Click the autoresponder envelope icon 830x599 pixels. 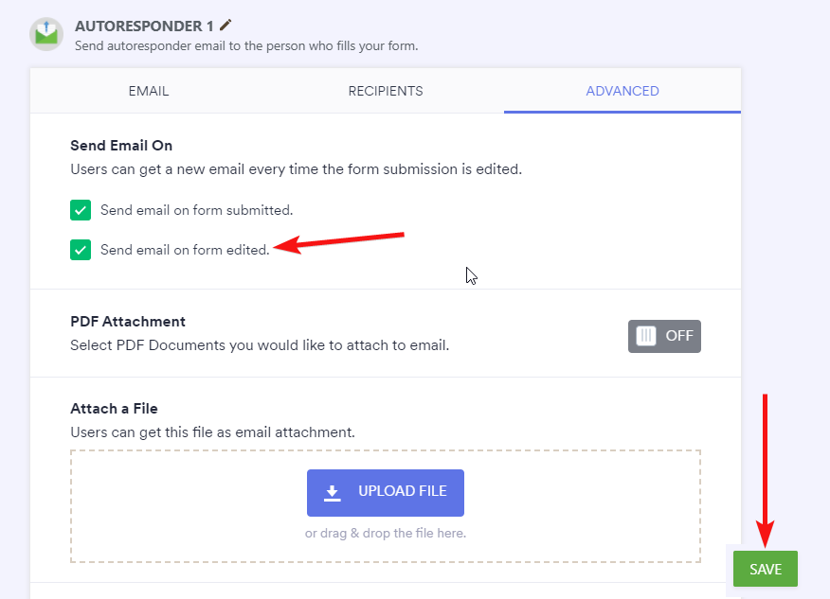(45, 34)
